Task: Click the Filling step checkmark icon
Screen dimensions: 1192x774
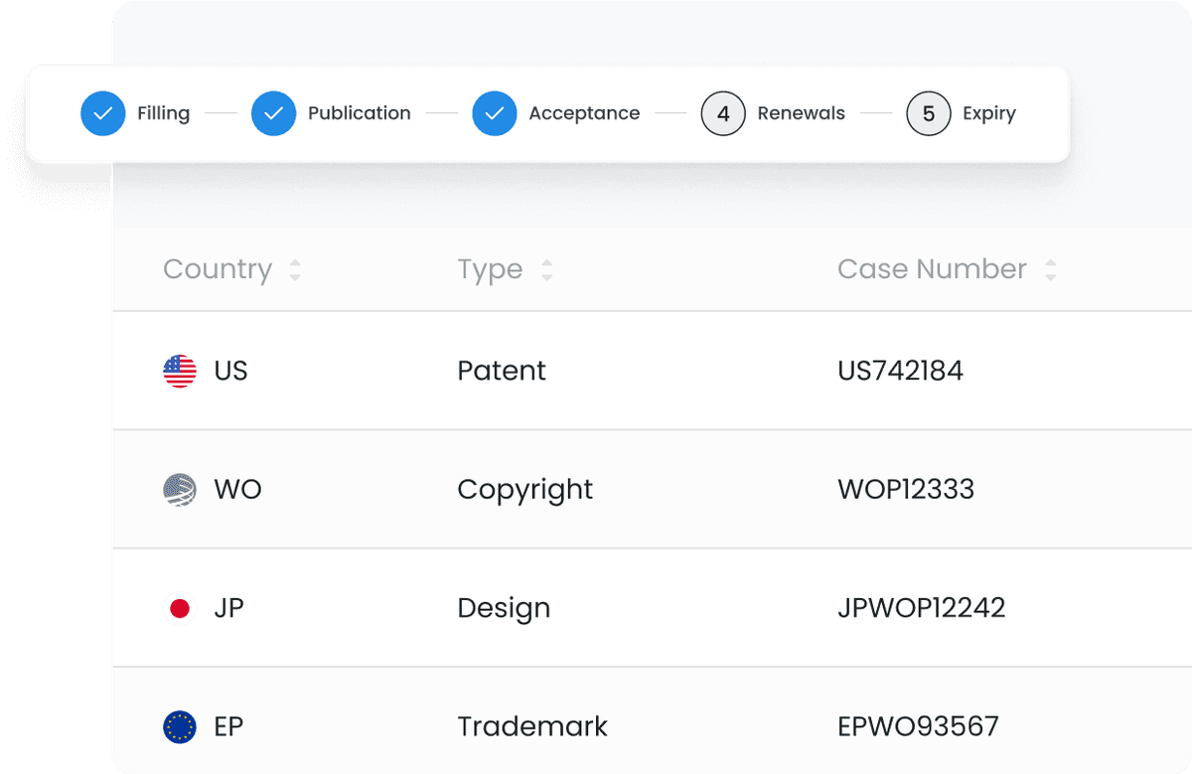Action: (103, 113)
